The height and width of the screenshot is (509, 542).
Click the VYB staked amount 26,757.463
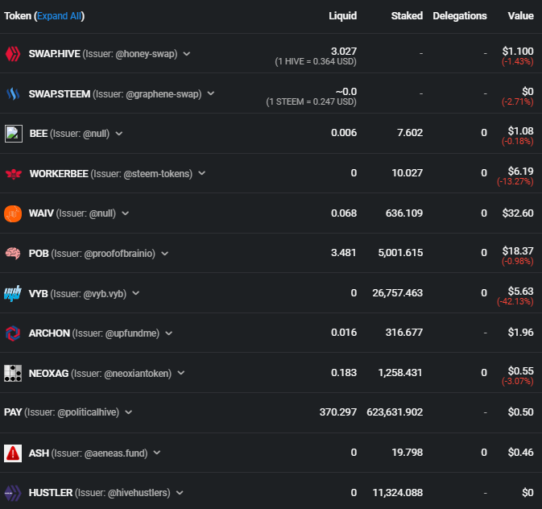coord(398,293)
